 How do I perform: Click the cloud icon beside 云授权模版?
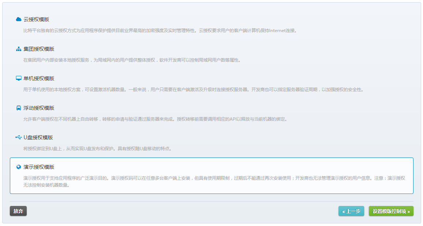point(19,19)
